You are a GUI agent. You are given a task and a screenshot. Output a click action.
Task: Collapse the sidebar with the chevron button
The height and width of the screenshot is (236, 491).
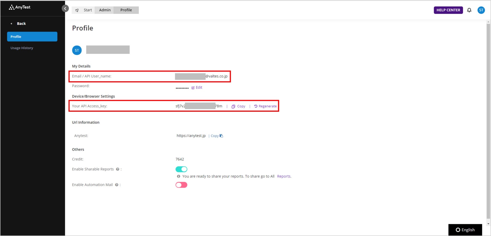click(65, 8)
